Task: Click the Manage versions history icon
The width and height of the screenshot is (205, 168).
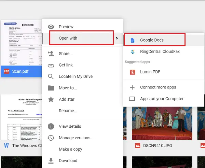Action: click(51, 138)
